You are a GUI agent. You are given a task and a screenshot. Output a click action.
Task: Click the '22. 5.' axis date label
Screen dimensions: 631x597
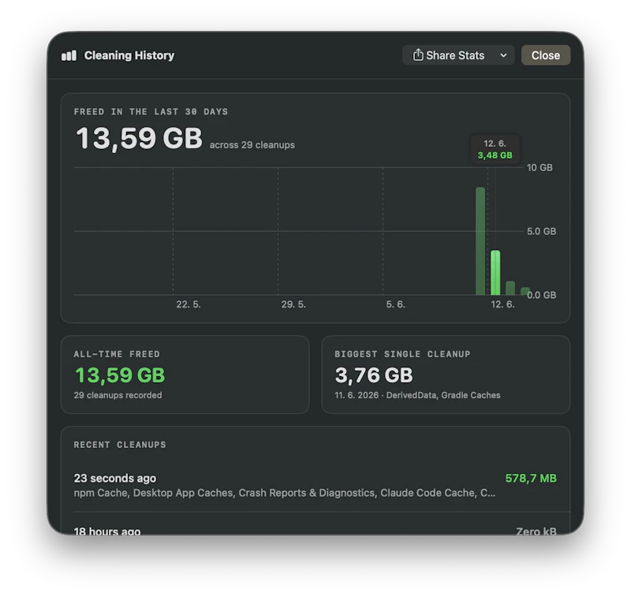pyautogui.click(x=189, y=304)
